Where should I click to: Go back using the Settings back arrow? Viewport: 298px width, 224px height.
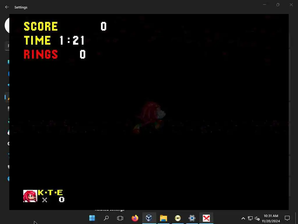coord(7,7)
